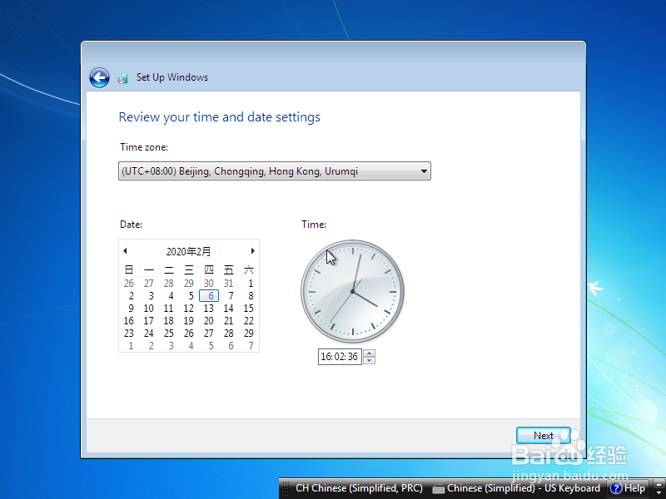Viewport: 666px width, 499px height.
Task: Click the Next button
Action: click(544, 436)
